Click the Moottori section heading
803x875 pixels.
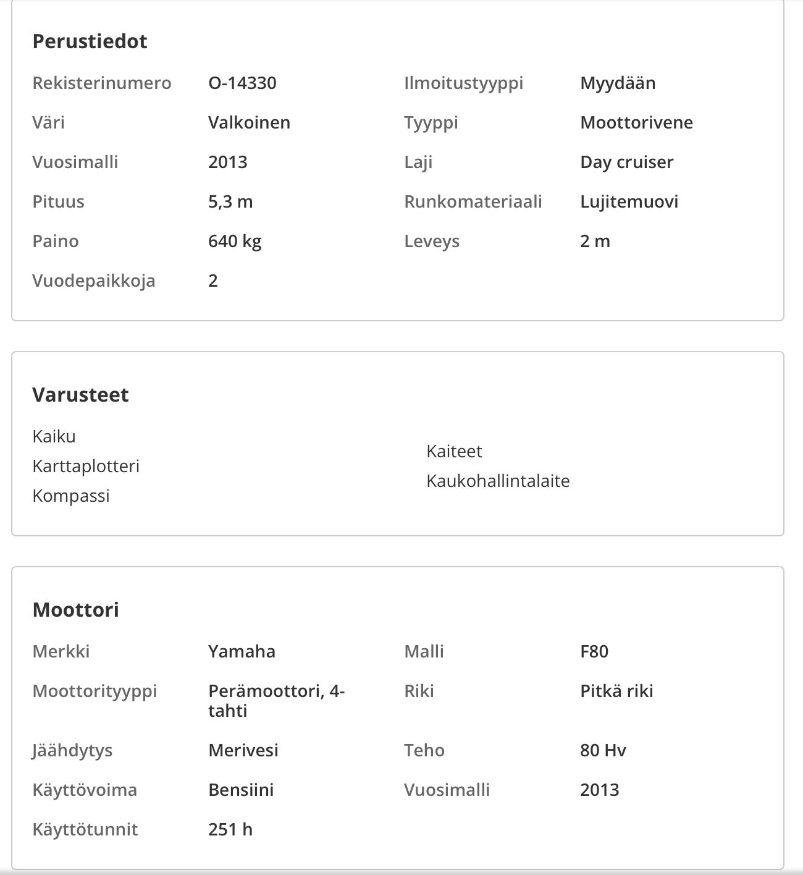75,610
